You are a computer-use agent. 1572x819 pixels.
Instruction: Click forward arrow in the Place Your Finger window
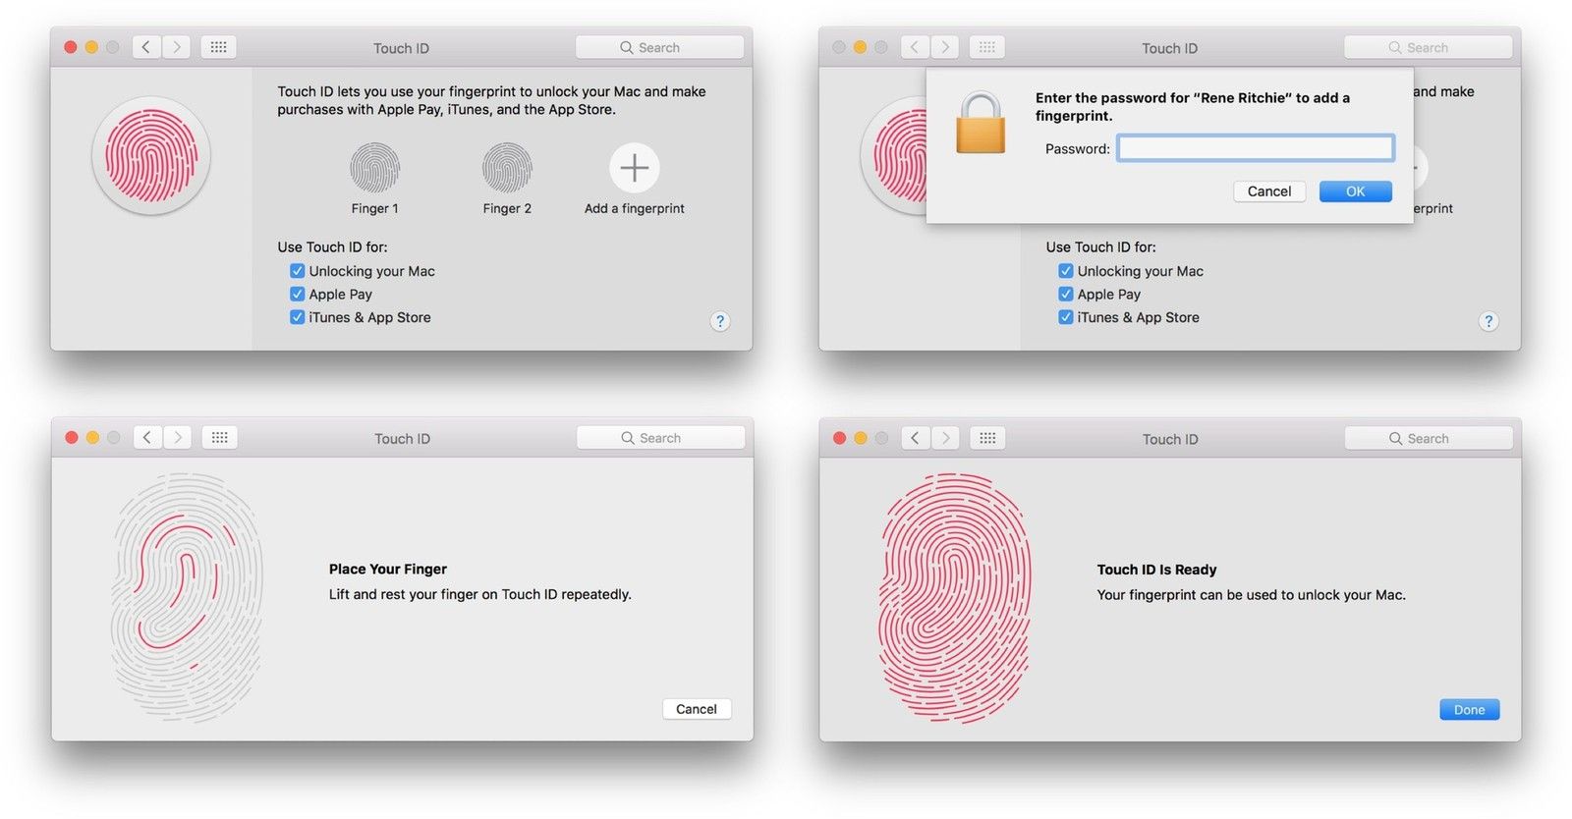pyautogui.click(x=178, y=438)
